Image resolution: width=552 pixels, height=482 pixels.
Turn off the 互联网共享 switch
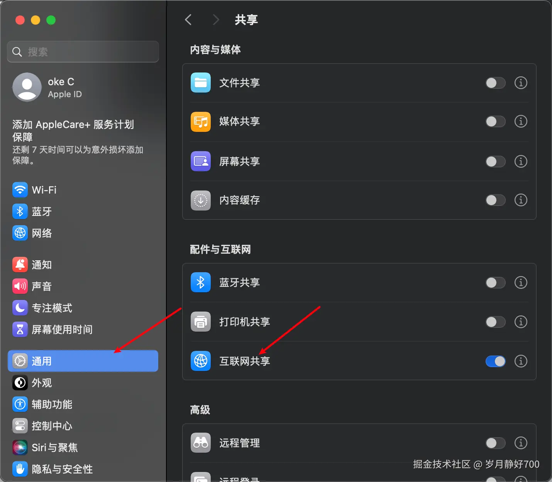[x=495, y=361]
